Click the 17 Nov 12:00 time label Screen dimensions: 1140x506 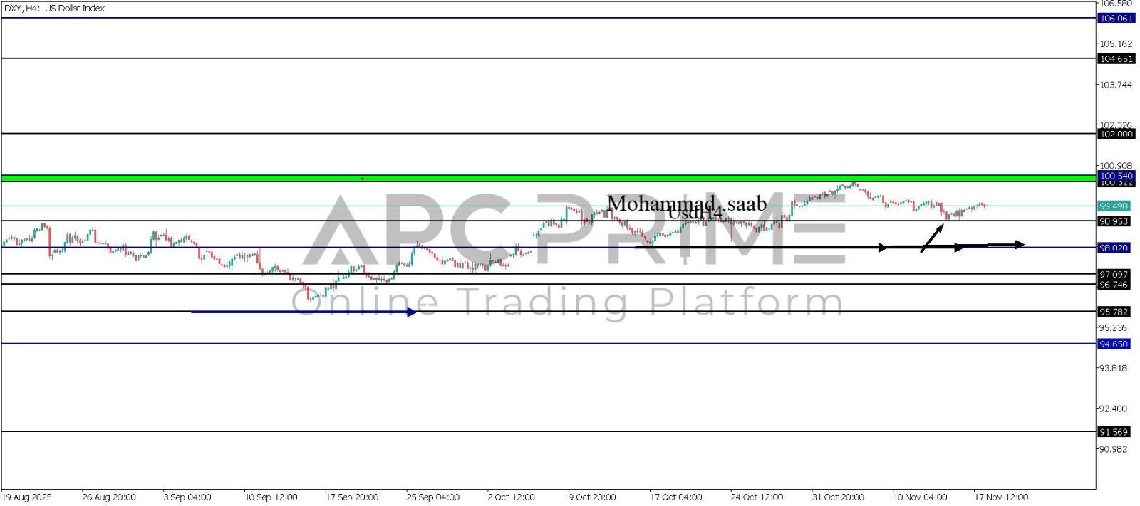point(1001,497)
